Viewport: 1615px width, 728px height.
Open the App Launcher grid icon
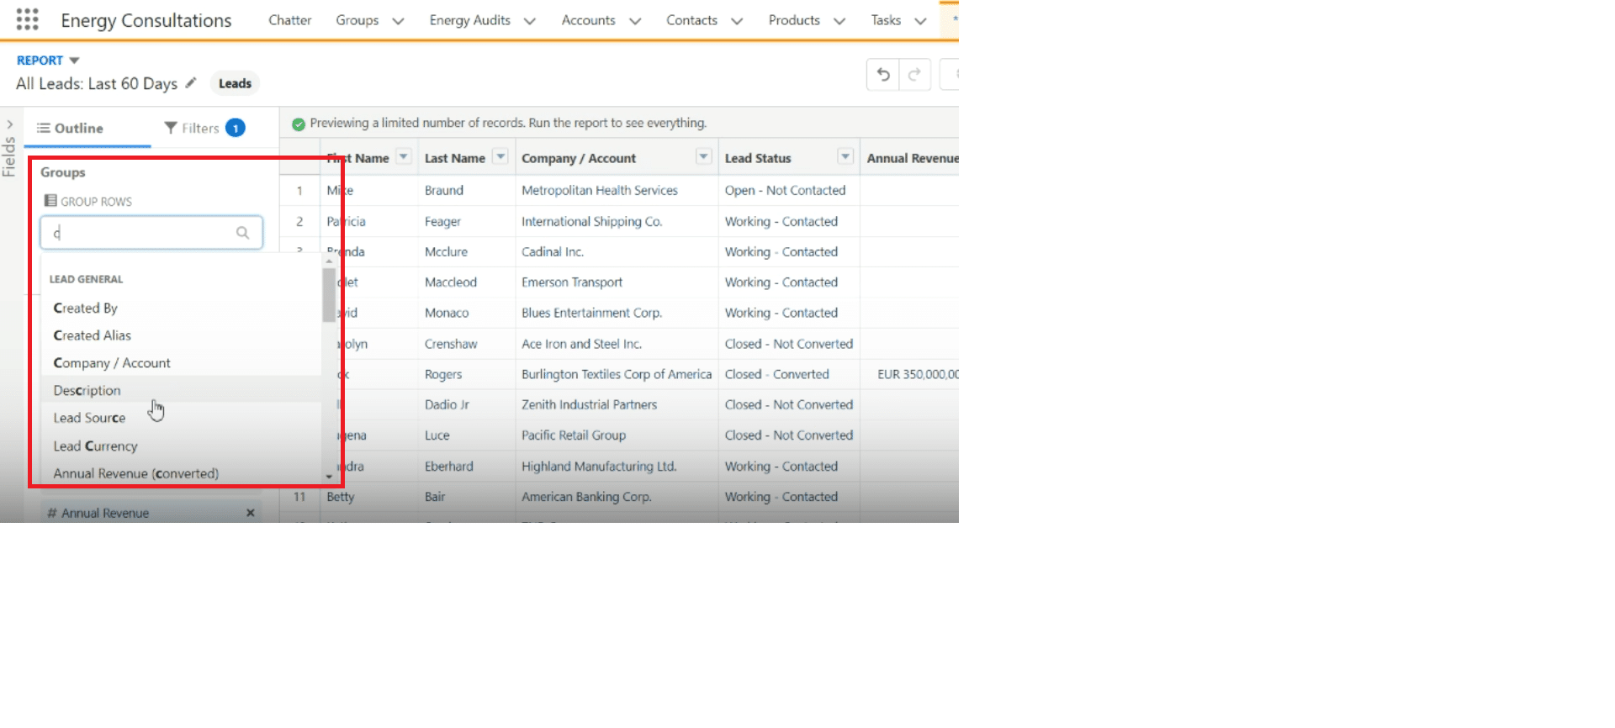coord(27,19)
